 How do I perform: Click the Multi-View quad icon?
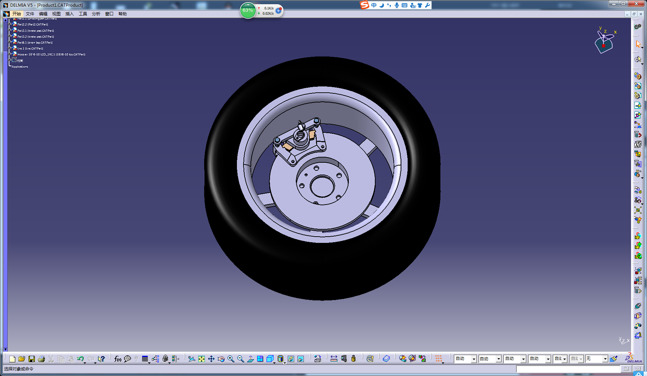tap(260, 359)
